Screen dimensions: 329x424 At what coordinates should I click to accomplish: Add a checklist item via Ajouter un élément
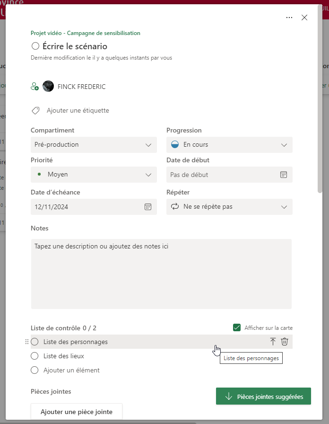(x=71, y=370)
